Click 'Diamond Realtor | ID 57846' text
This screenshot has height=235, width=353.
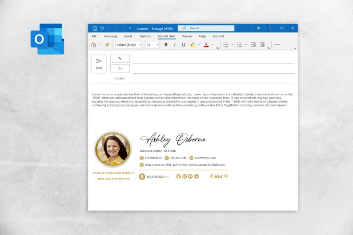[x=157, y=151]
